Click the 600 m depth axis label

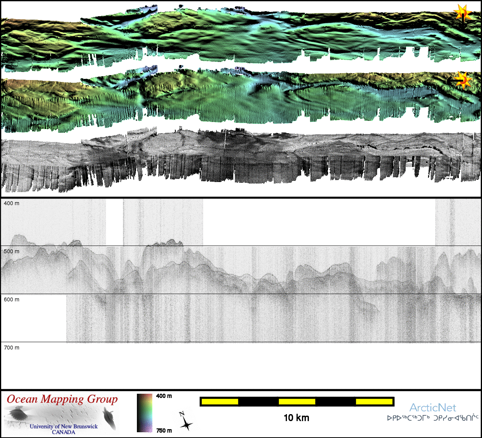click(12, 299)
